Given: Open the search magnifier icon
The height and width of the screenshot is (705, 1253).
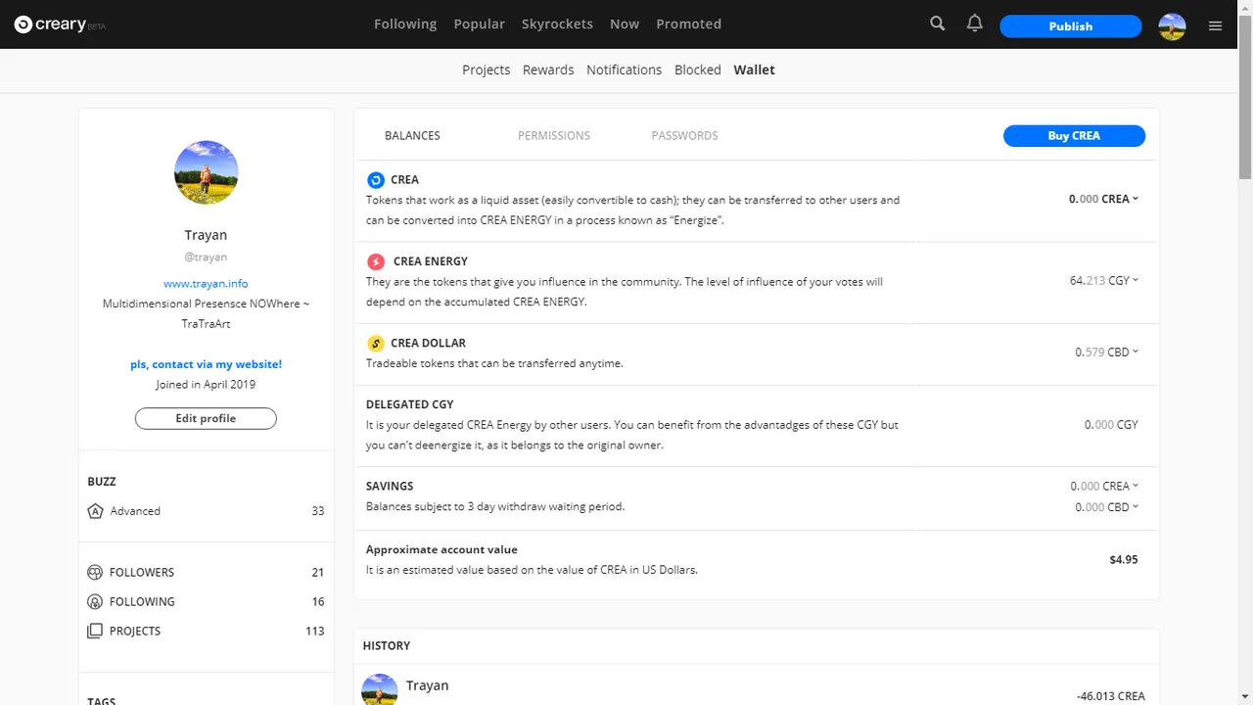Looking at the screenshot, I should click(938, 23).
